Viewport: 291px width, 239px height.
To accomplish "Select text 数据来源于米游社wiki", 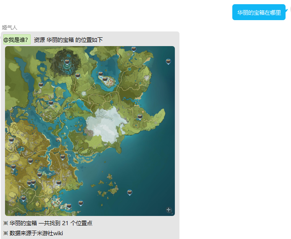I will click(x=36, y=233).
